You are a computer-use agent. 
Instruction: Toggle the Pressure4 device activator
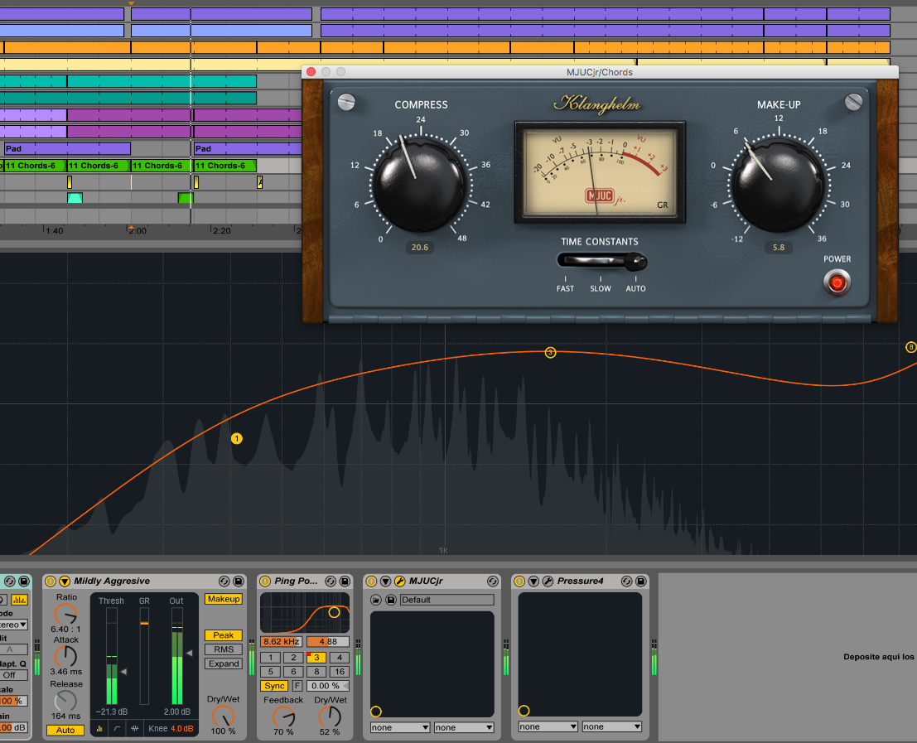pos(519,581)
